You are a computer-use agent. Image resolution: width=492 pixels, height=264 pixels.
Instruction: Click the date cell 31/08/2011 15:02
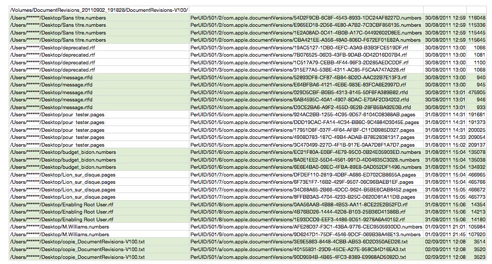pyautogui.click(x=445, y=145)
